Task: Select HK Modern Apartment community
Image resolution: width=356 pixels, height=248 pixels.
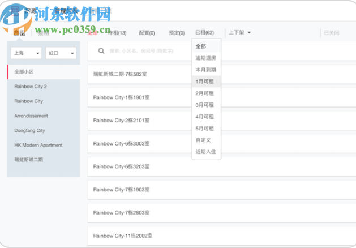Action: [x=44, y=145]
